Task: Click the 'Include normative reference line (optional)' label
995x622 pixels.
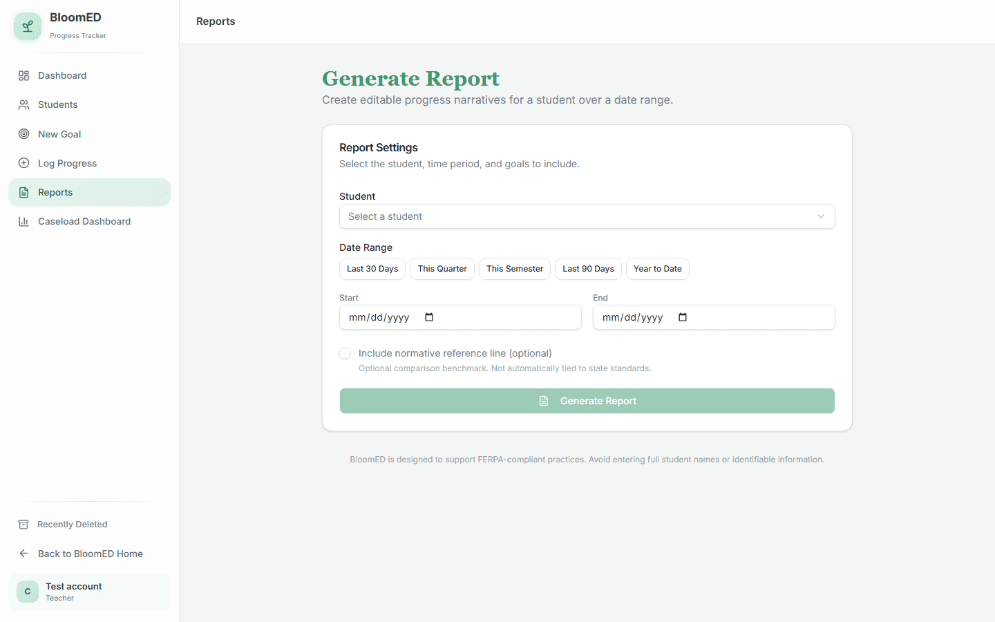Action: tap(455, 353)
